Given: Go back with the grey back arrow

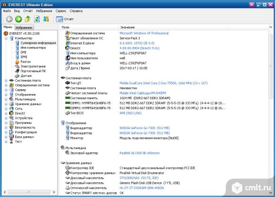Looking at the screenshot, I should tap(9, 19).
